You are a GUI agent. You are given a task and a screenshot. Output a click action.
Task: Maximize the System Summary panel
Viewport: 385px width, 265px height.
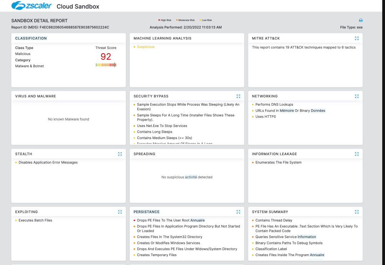(356, 212)
